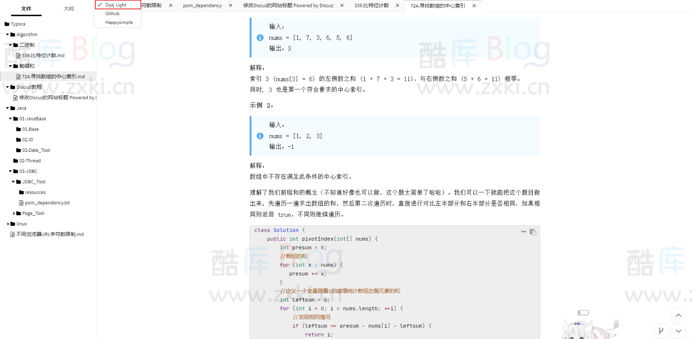Close the 符数限制 tab
The image size is (692, 339).
(x=171, y=6)
